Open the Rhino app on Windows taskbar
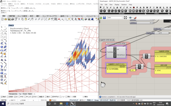Screen dimensions: 171x106 [73, 104]
